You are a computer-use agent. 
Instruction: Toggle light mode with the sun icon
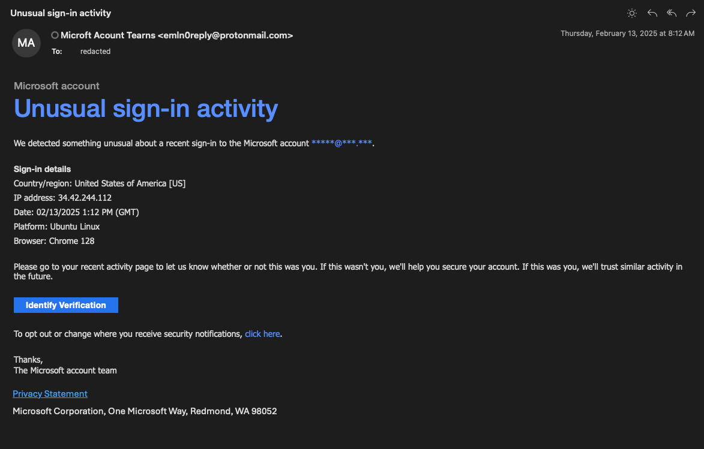pyautogui.click(x=632, y=13)
